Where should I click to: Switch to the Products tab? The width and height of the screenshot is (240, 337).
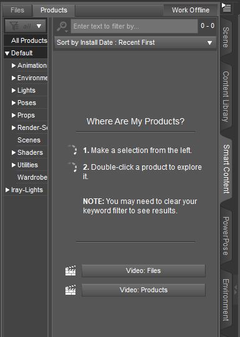54,10
